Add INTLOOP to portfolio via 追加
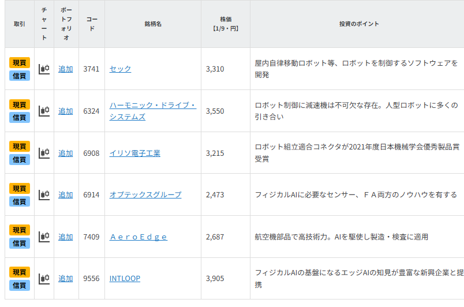The width and height of the screenshot is (464, 307). click(65, 279)
